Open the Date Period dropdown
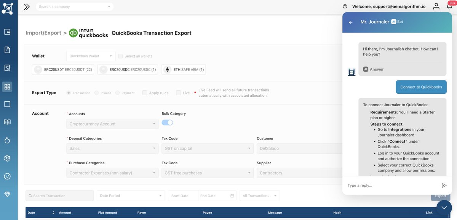The image size is (457, 220). 131,196
